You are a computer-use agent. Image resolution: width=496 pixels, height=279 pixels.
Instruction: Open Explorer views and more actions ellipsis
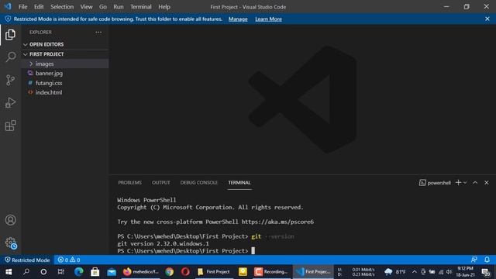(98, 33)
